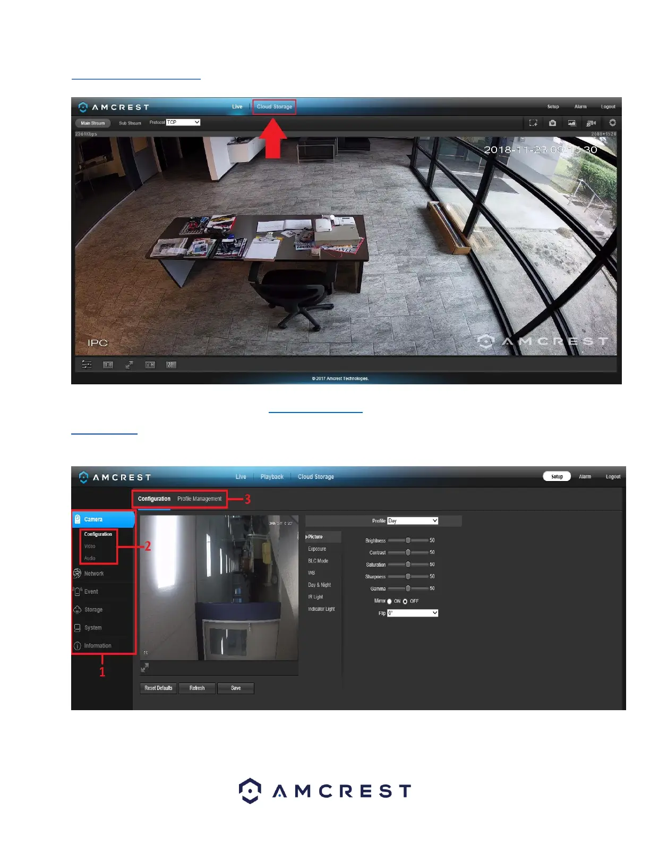Screen dimensions: 650x842
Task: Select Audio under Camera in sidebar
Action: [x=90, y=558]
